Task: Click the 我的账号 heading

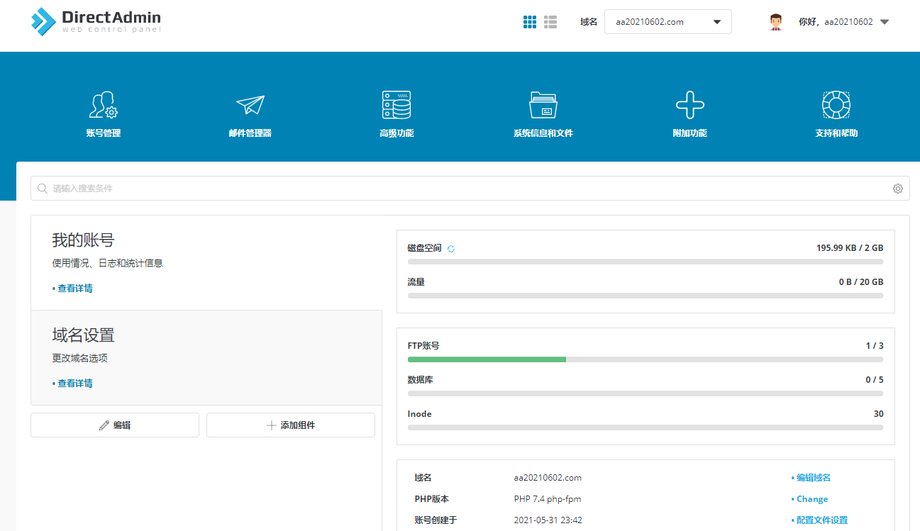Action: pyautogui.click(x=83, y=240)
